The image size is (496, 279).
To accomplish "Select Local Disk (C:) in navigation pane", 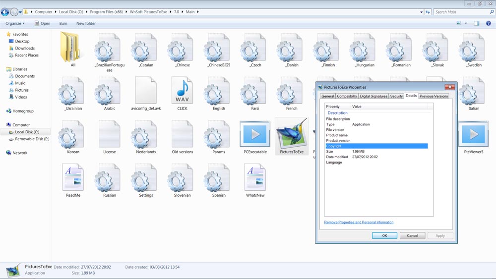I will [27, 132].
